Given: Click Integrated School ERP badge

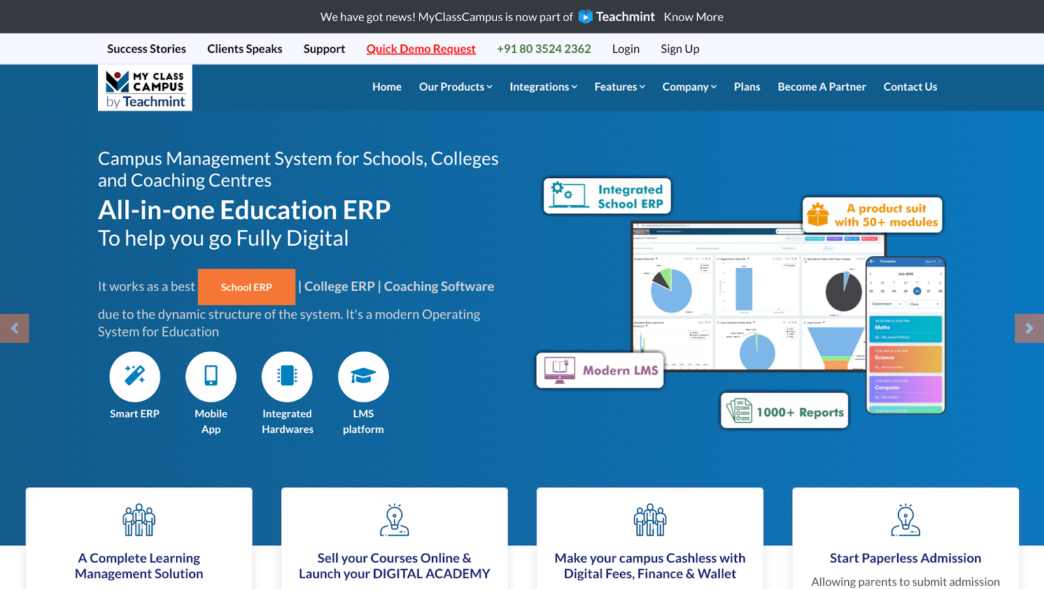Looking at the screenshot, I should click(607, 196).
